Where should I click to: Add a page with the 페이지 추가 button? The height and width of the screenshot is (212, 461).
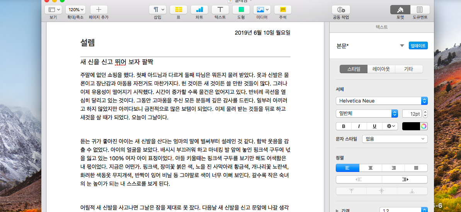(x=99, y=10)
